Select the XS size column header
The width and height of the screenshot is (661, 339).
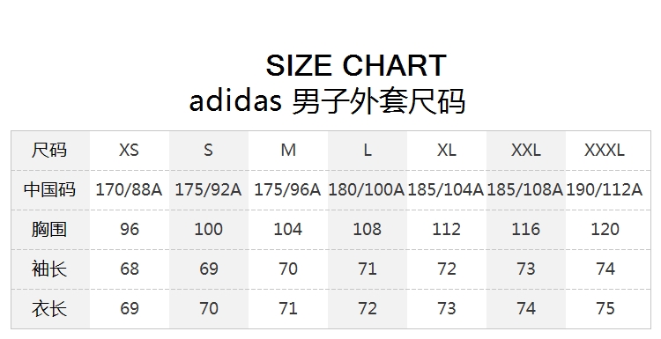(x=129, y=150)
